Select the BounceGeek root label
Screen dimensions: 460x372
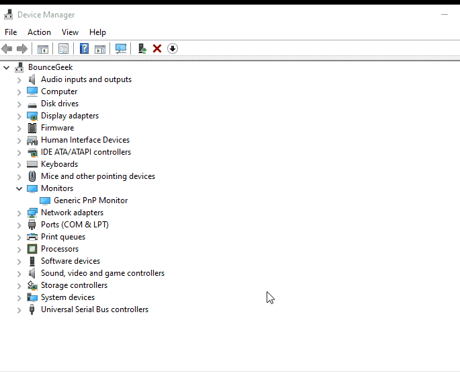tap(50, 67)
